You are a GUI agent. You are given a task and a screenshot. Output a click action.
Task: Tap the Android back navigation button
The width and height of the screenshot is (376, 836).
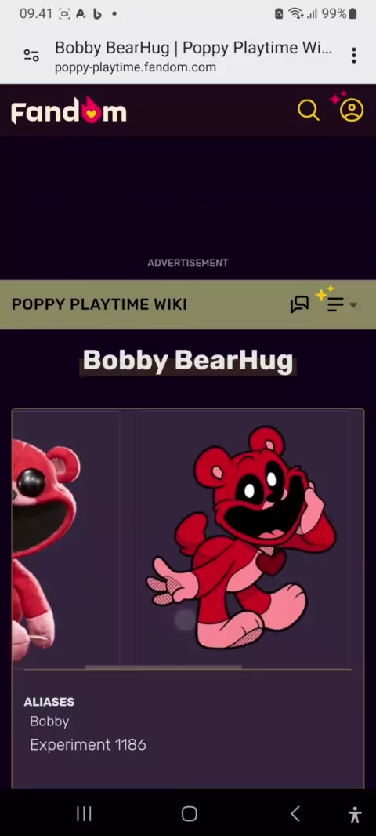tap(295, 813)
